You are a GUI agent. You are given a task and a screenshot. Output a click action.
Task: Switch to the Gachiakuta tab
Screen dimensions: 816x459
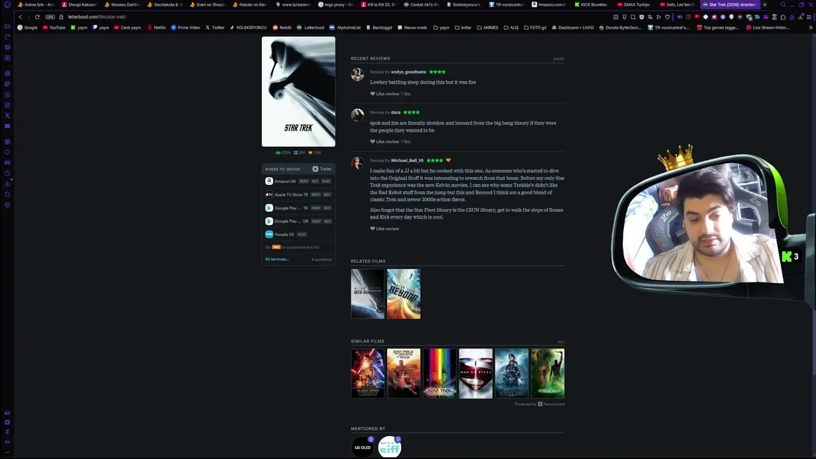tap(164, 4)
